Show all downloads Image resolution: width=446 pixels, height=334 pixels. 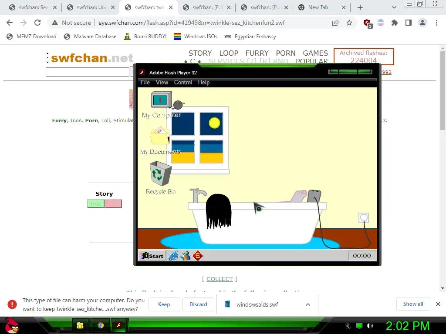point(413,304)
